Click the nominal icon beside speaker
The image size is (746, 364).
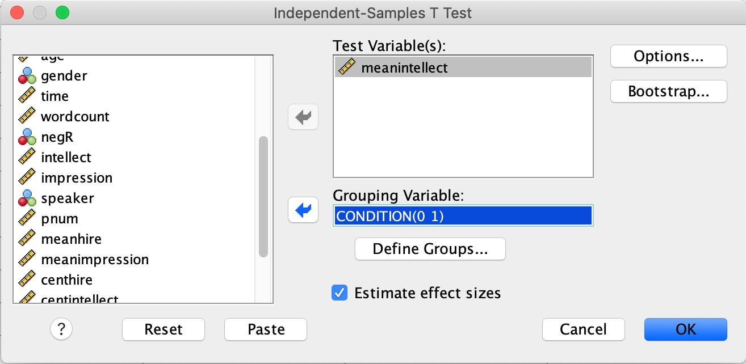tap(27, 198)
